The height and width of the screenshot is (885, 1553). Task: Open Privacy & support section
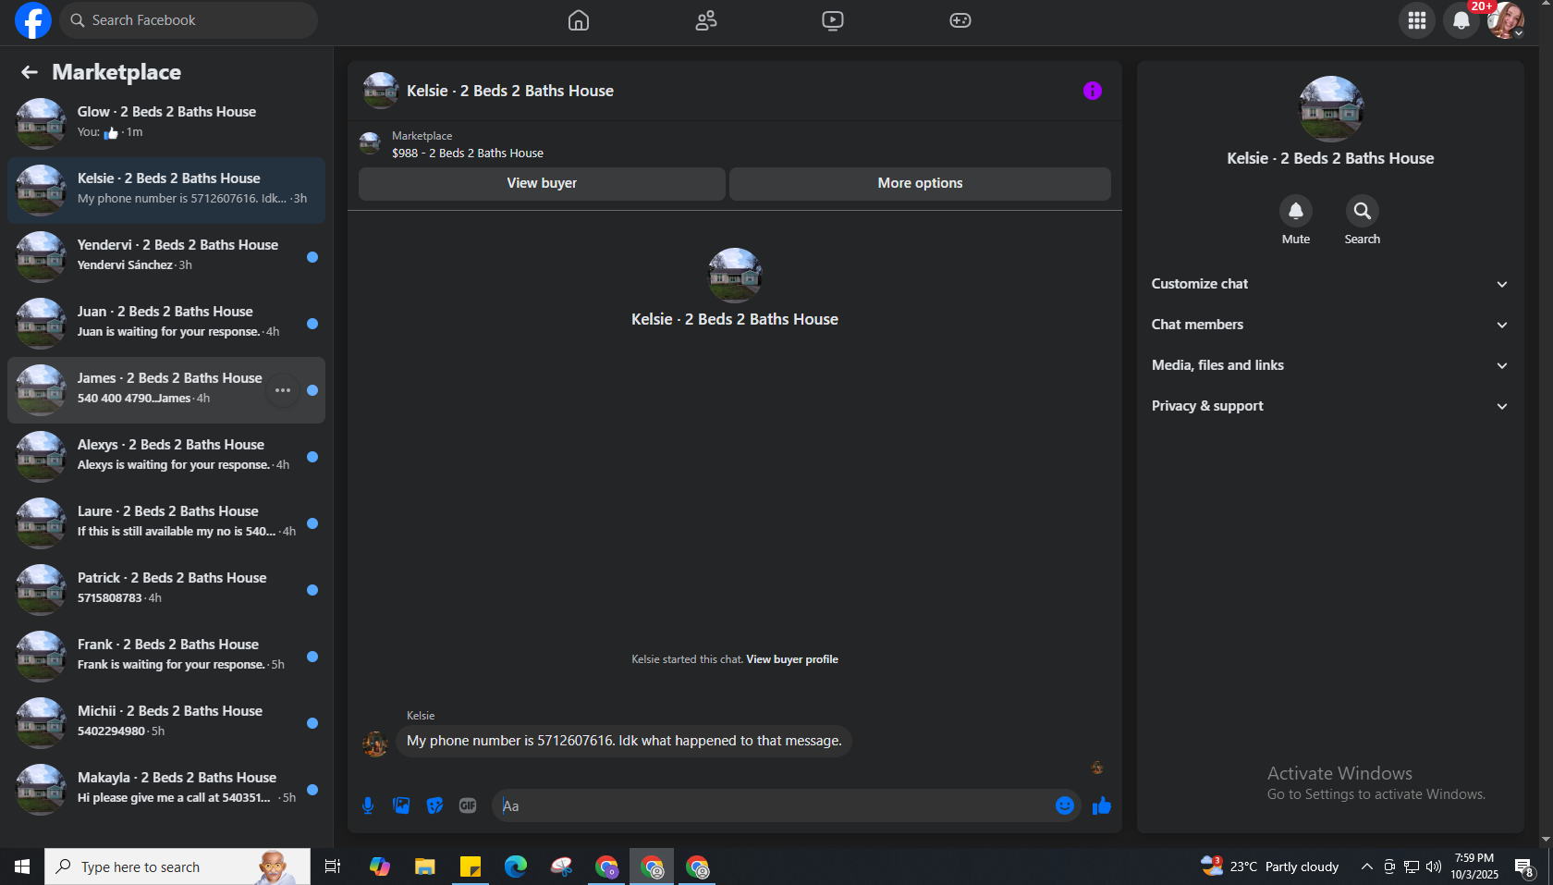coord(1330,406)
